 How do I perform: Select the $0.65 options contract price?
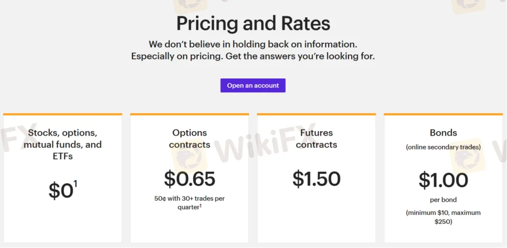pos(189,179)
